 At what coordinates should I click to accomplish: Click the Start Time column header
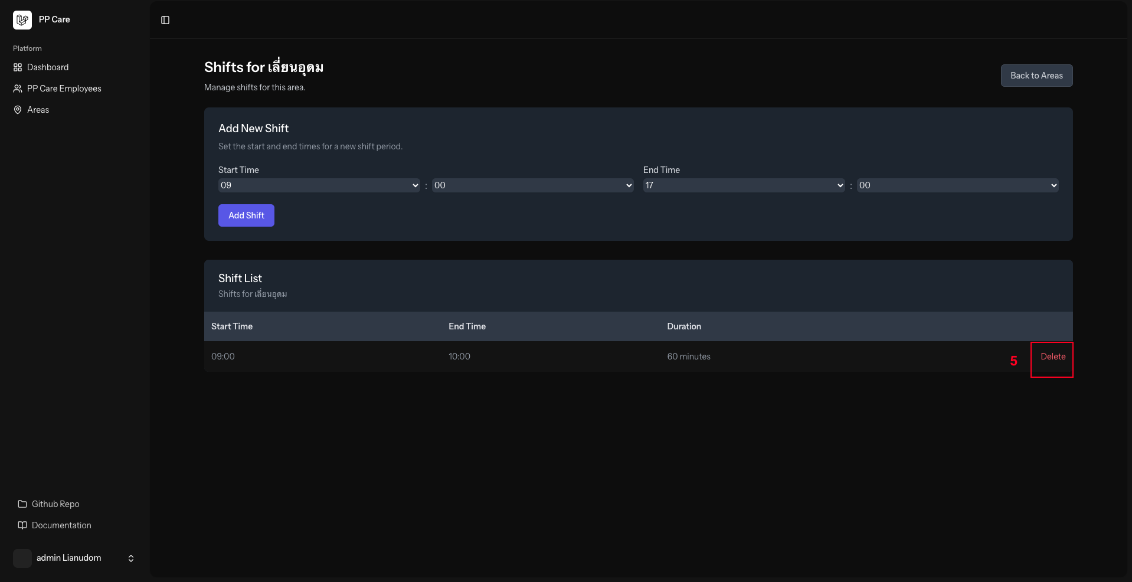click(x=232, y=326)
